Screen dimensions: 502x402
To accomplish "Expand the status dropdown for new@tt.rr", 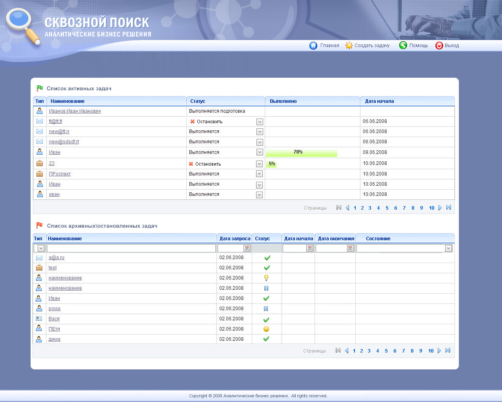I will point(260,132).
